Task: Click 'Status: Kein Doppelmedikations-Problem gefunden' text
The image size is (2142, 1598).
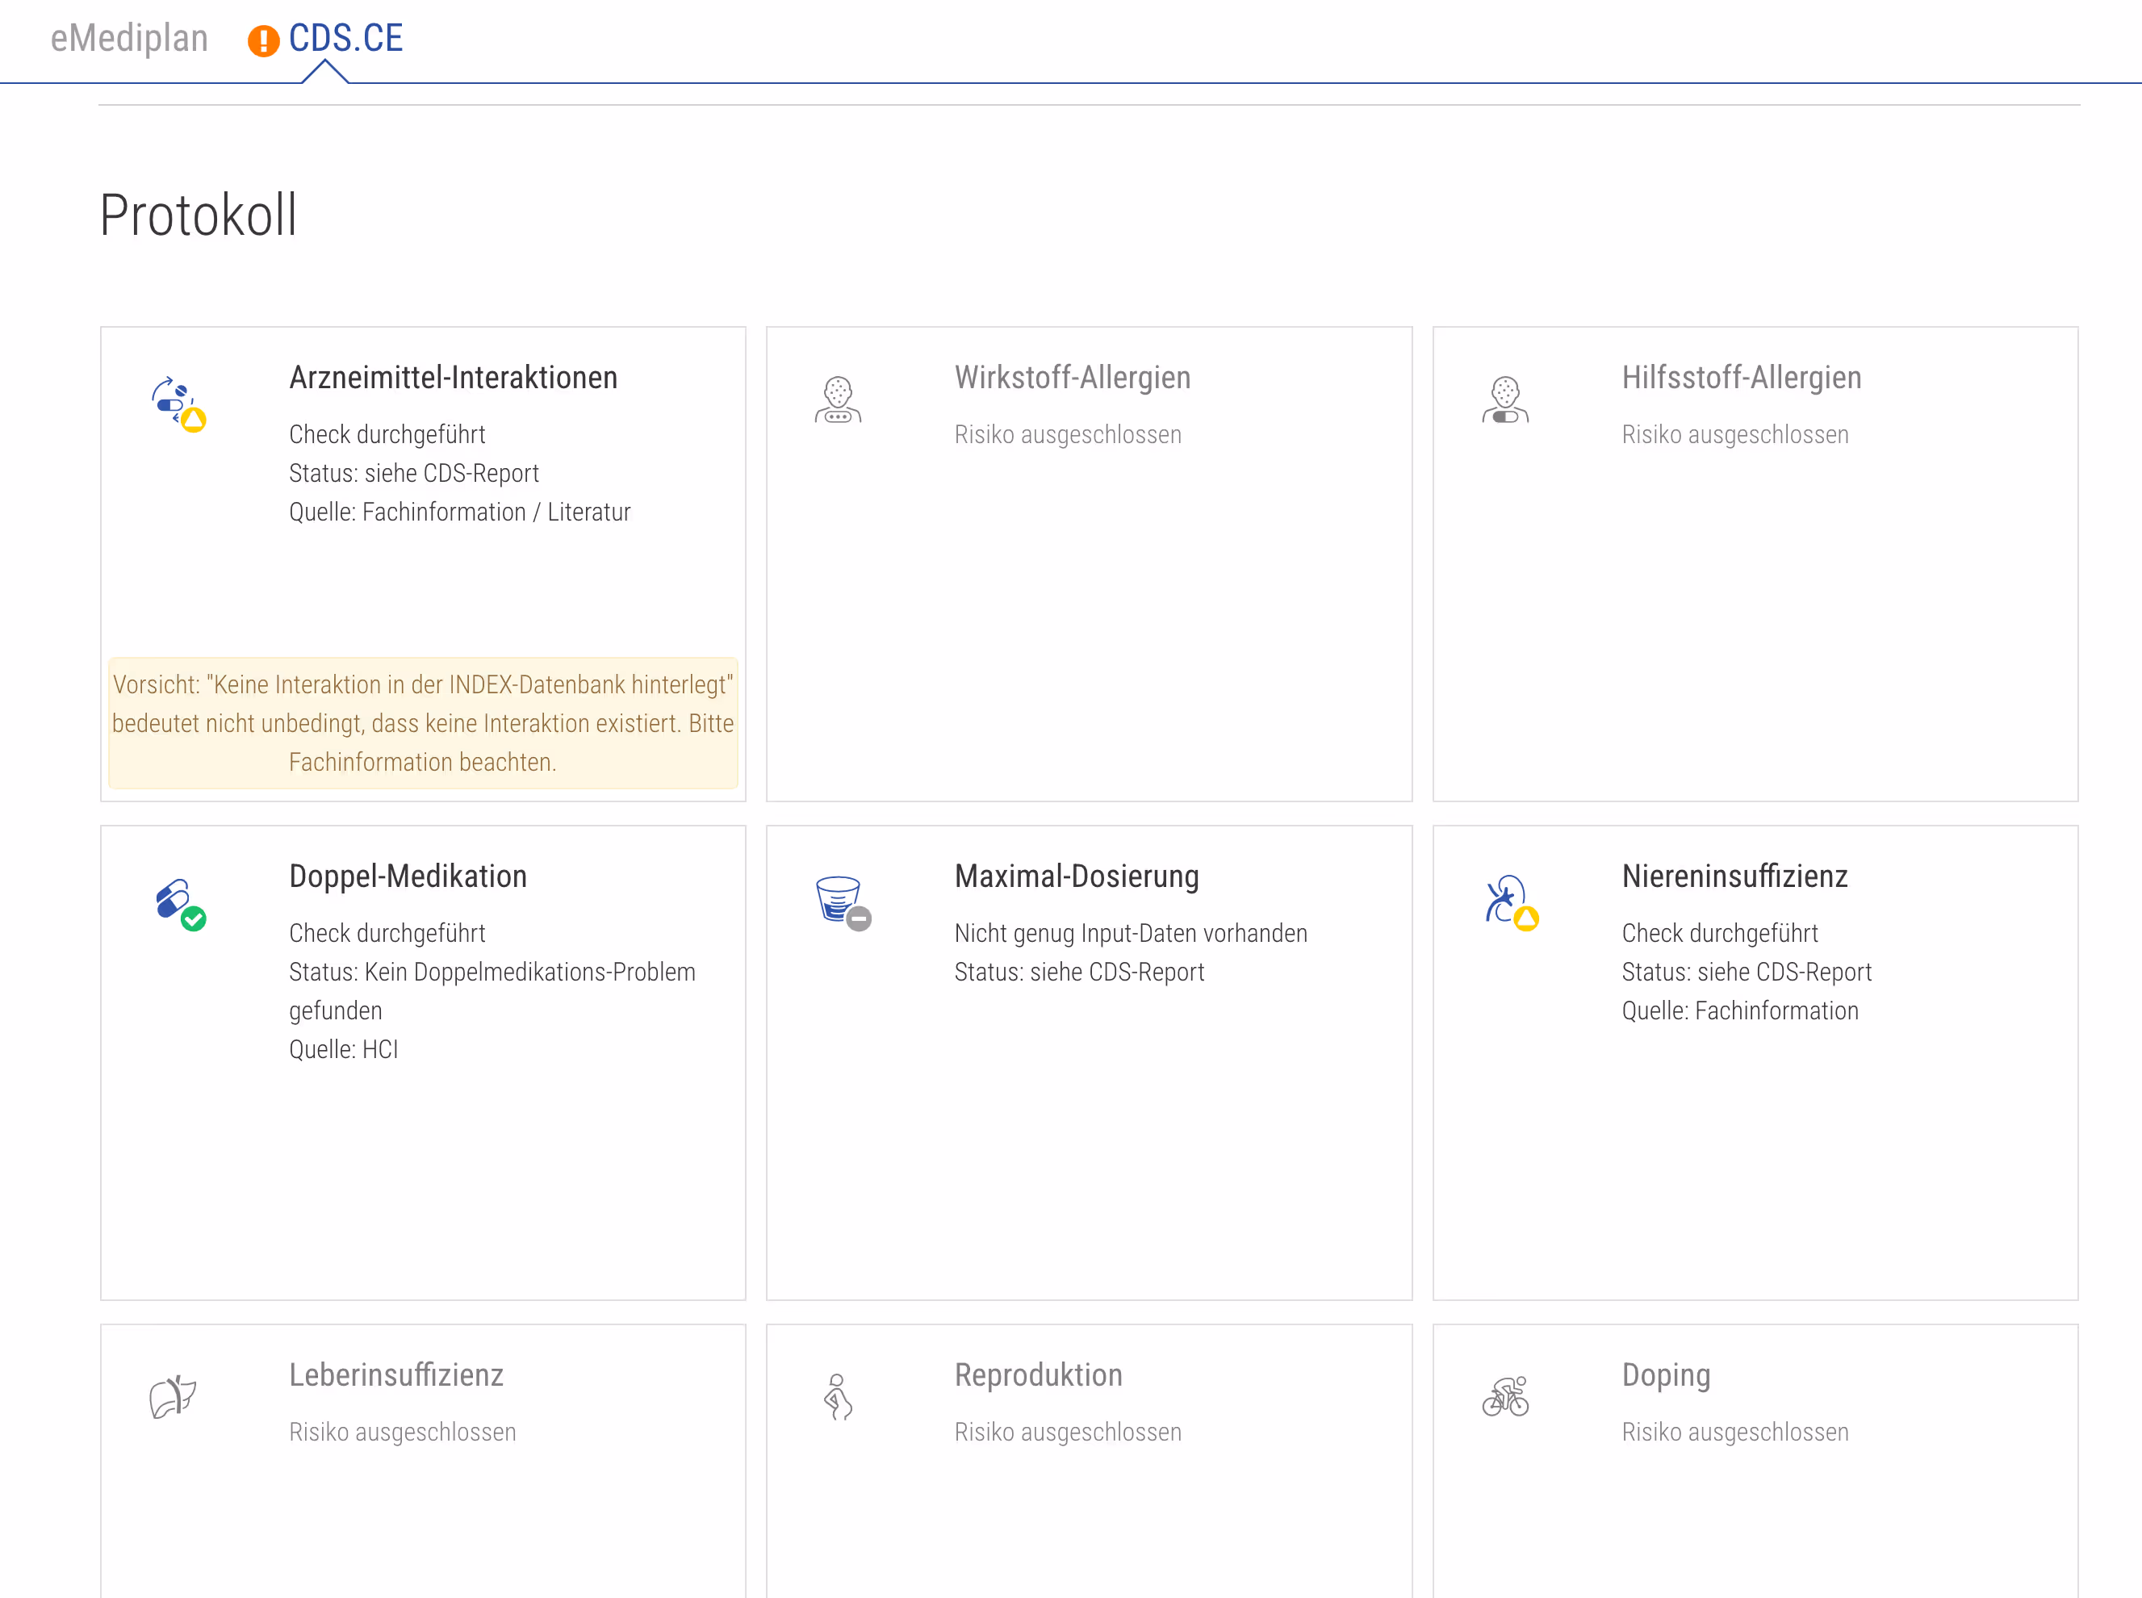Action: [492, 992]
